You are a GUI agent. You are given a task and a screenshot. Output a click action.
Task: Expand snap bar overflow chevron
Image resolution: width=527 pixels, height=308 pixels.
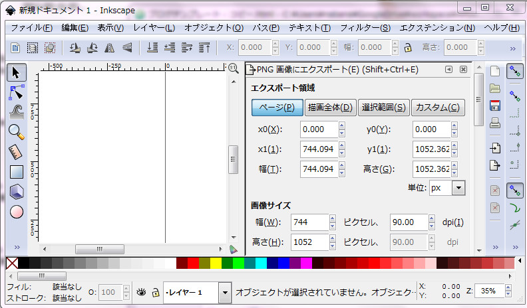[x=515, y=248]
